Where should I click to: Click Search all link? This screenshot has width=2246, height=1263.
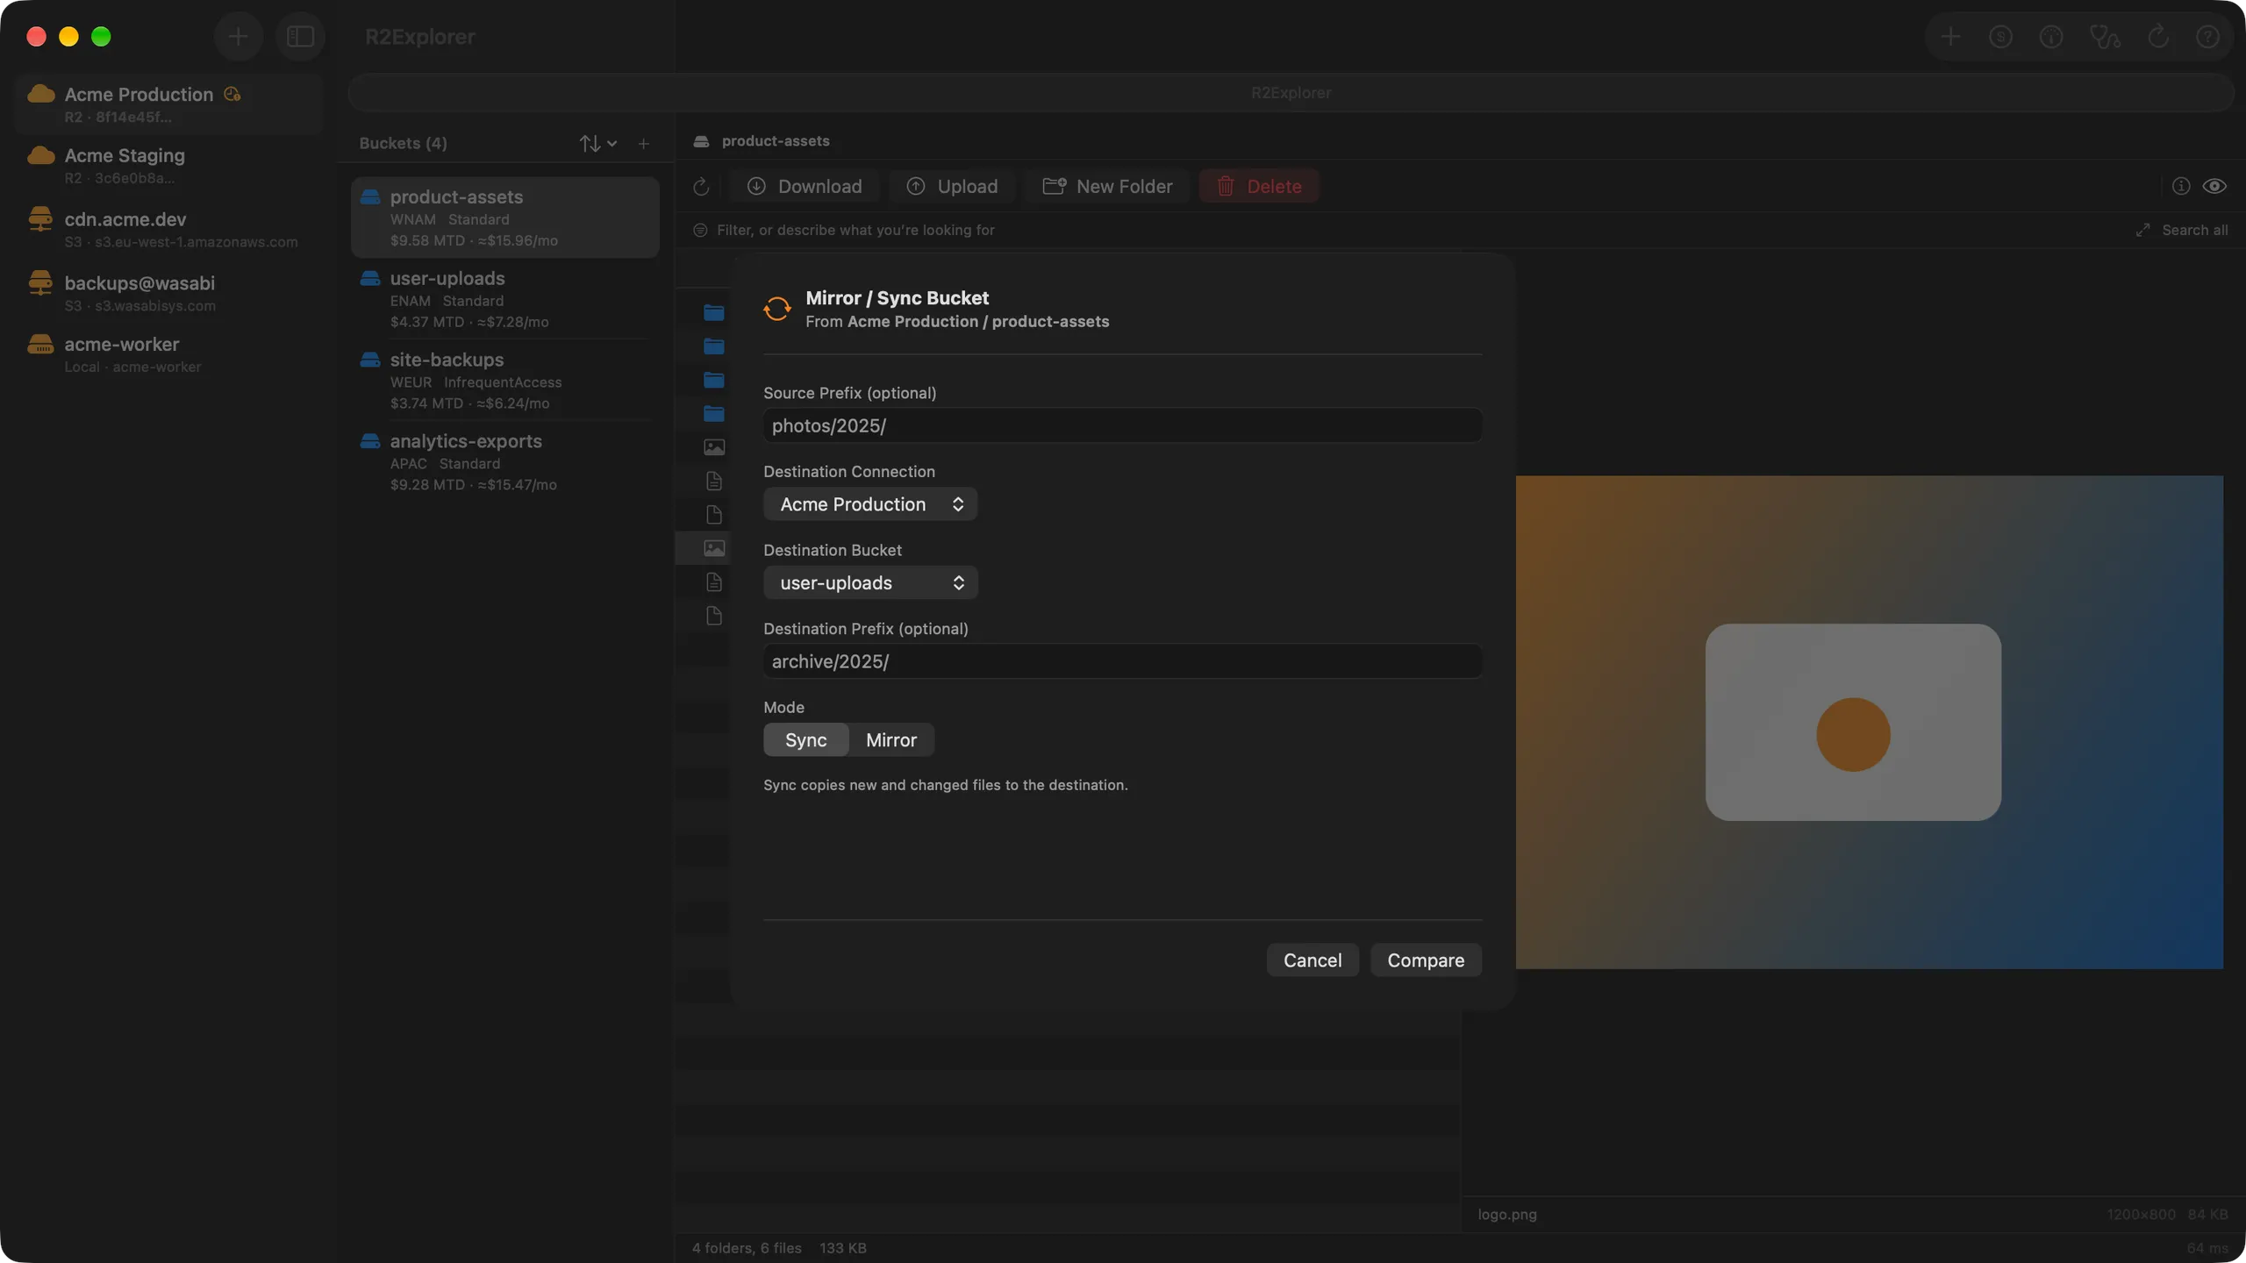[x=2194, y=230]
